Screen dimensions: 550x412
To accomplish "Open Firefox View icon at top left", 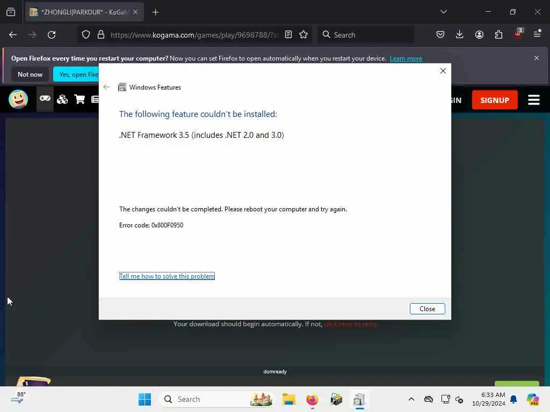I will pyautogui.click(x=11, y=12).
